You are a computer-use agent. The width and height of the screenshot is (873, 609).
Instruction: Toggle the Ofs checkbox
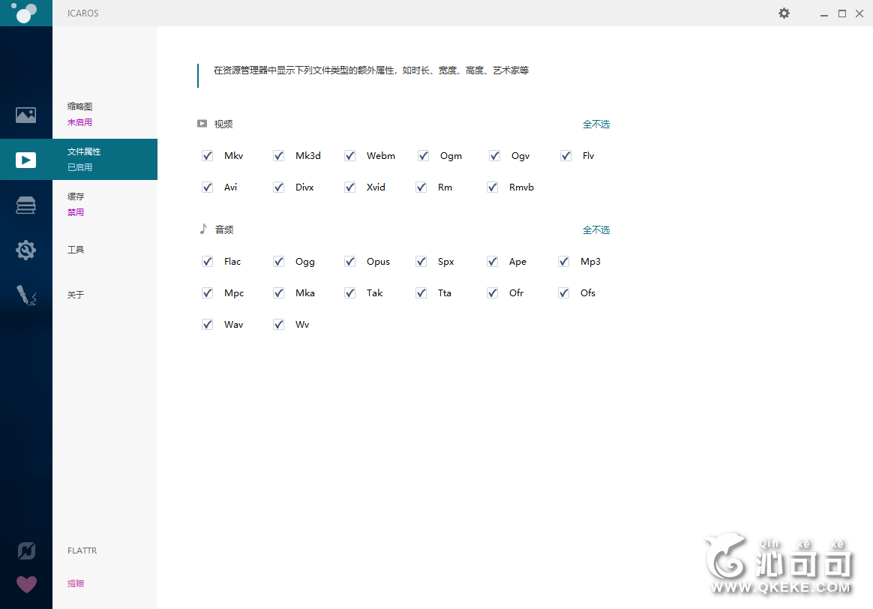tap(564, 292)
